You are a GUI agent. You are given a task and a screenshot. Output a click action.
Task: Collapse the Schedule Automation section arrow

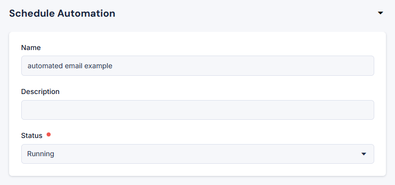380,13
